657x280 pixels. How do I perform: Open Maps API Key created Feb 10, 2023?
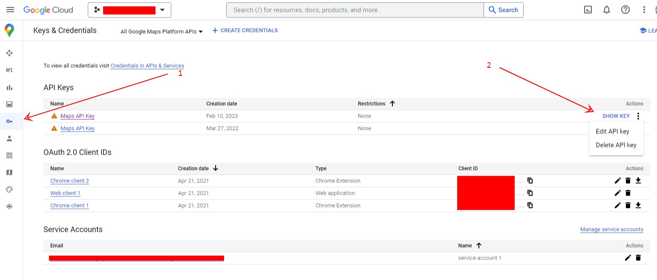point(78,116)
